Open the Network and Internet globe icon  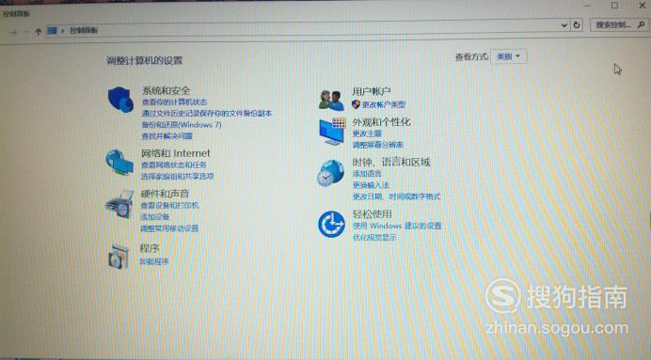(x=119, y=163)
